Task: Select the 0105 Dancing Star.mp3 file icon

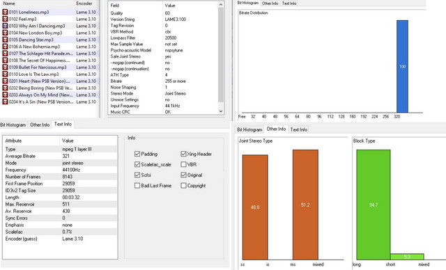Action: click(x=5, y=40)
